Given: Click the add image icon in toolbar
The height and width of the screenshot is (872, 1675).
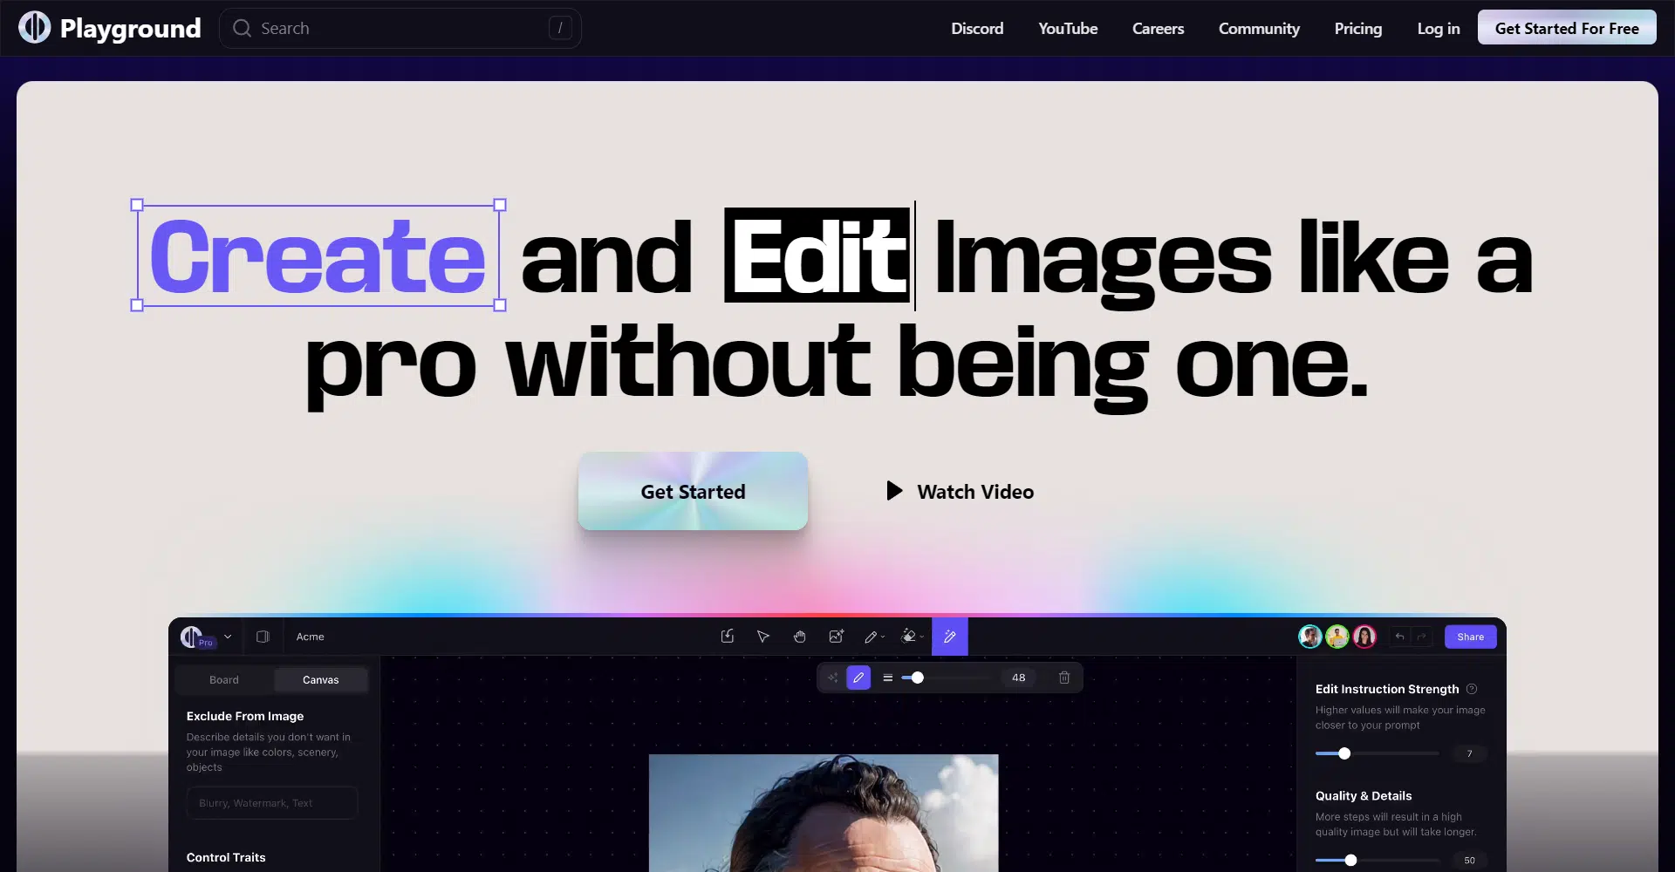Looking at the screenshot, I should [x=836, y=637].
